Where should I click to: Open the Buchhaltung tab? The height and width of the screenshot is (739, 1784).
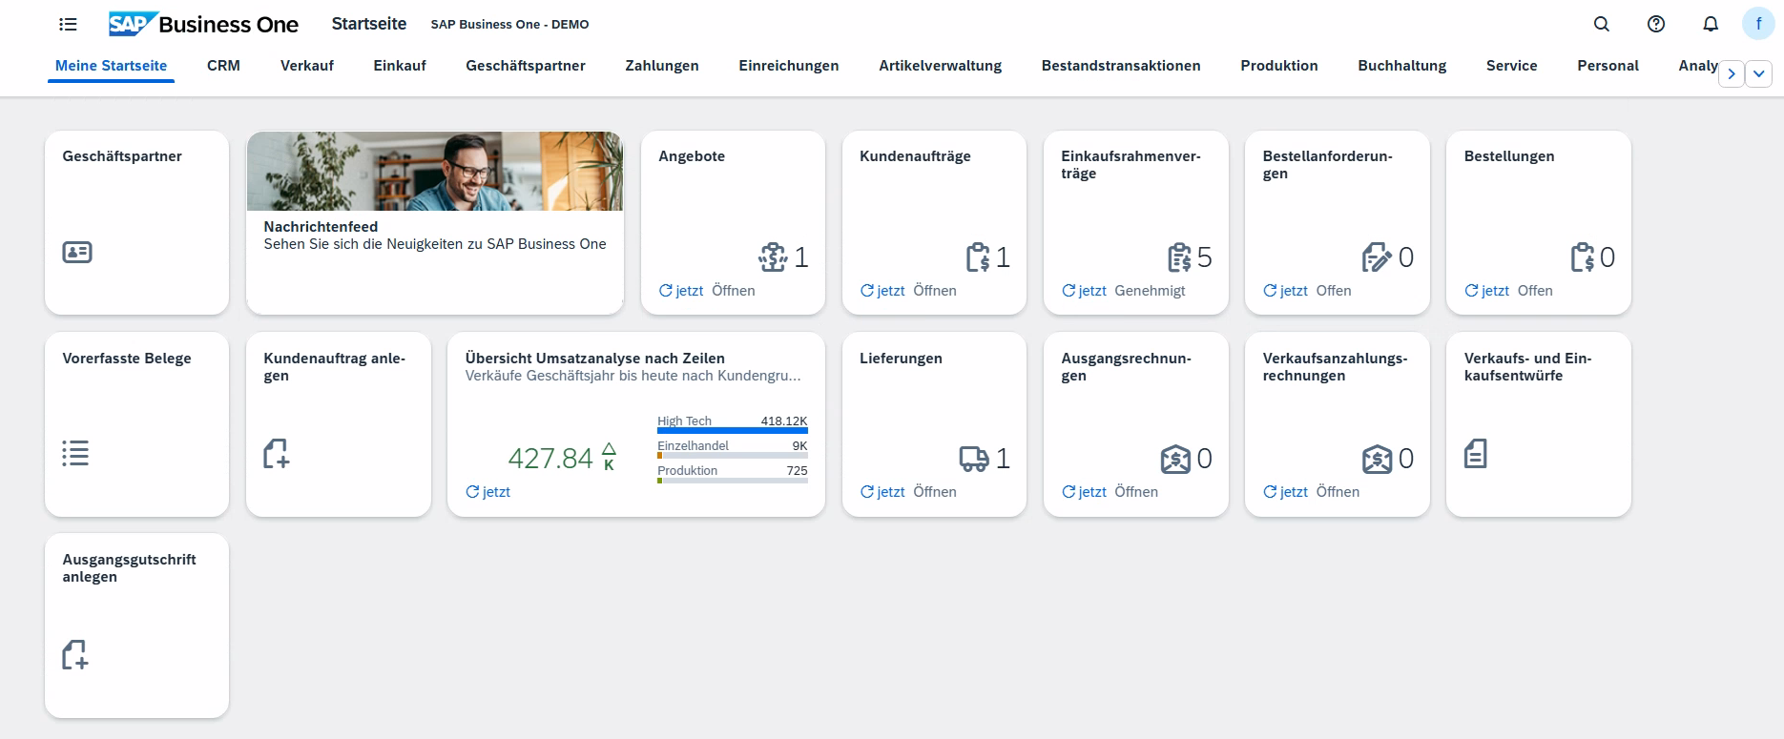[x=1401, y=66]
